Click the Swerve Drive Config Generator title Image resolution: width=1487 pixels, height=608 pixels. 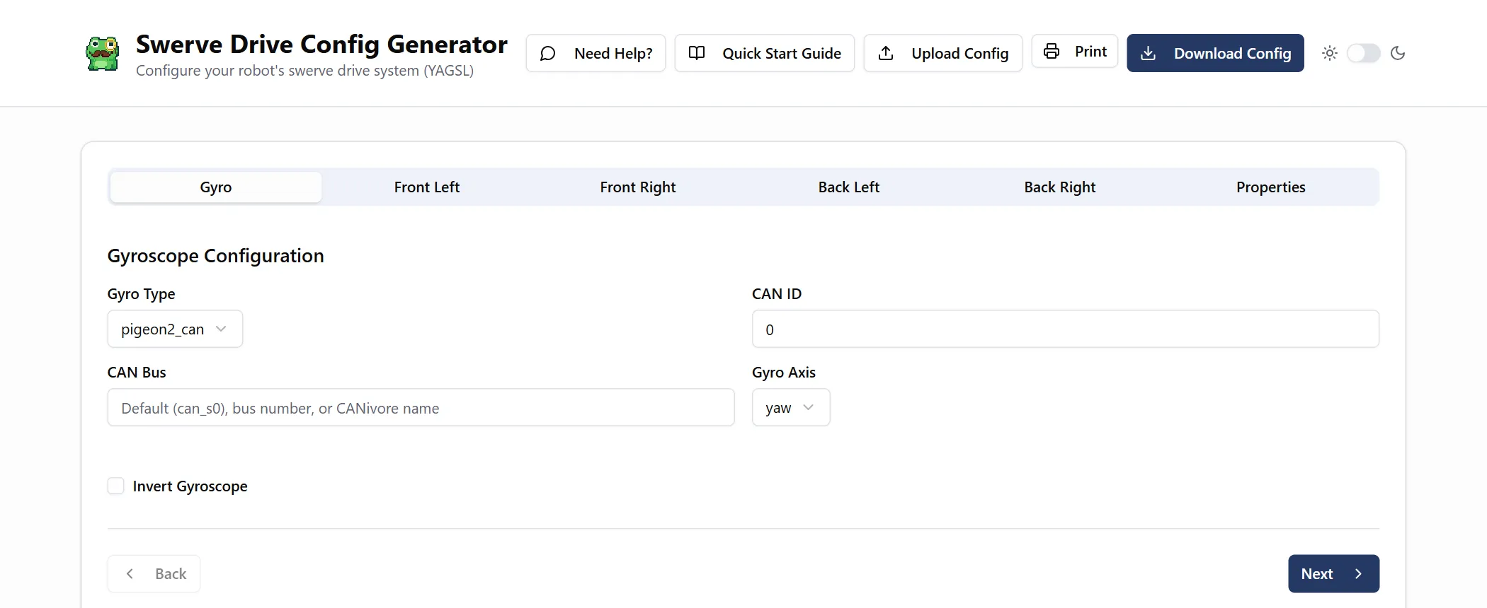coord(321,44)
